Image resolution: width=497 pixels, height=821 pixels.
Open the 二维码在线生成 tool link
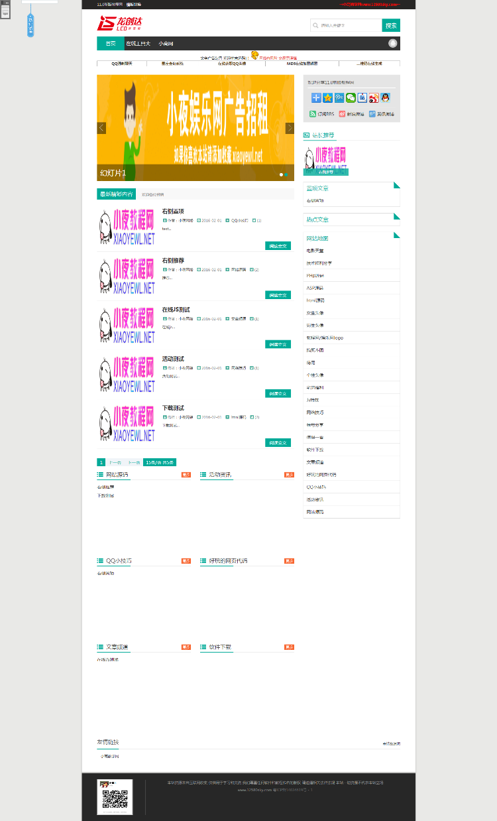click(370, 64)
